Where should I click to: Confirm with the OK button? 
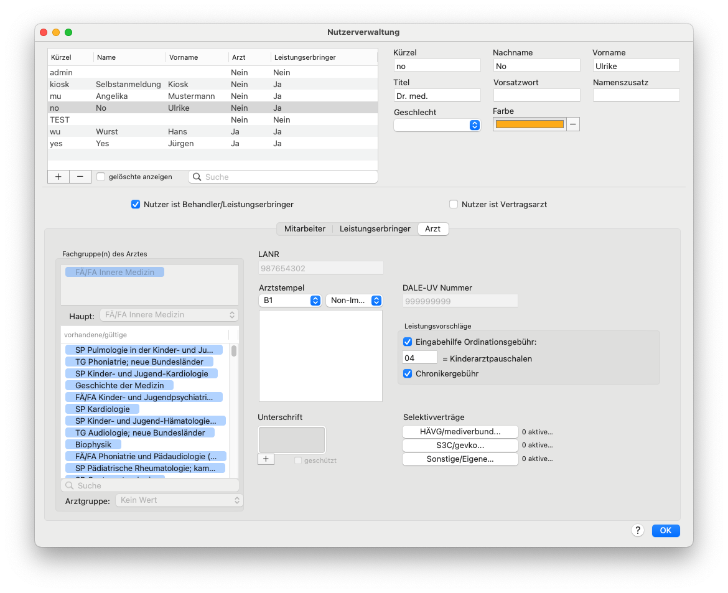[666, 530]
